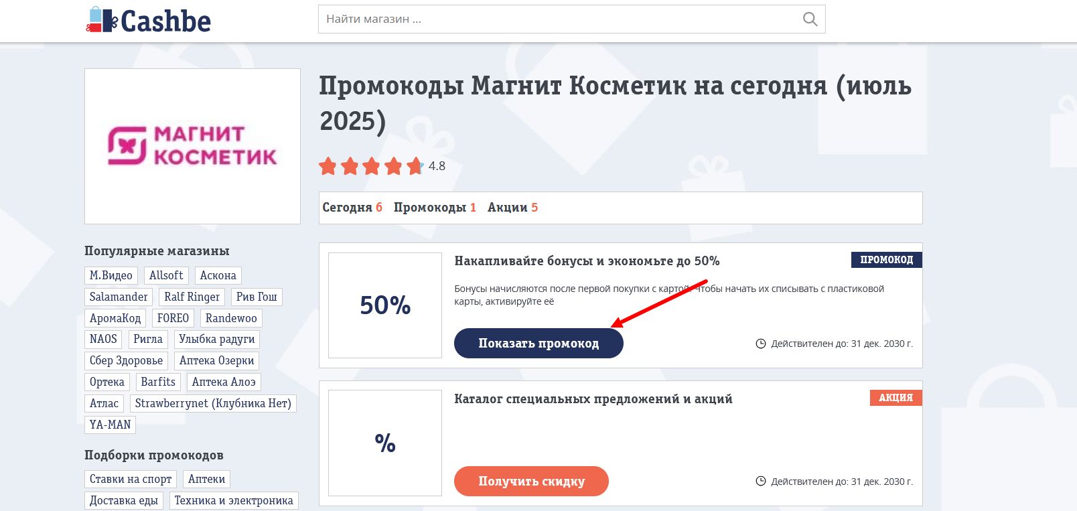Open the АромаКод store link

pos(115,318)
